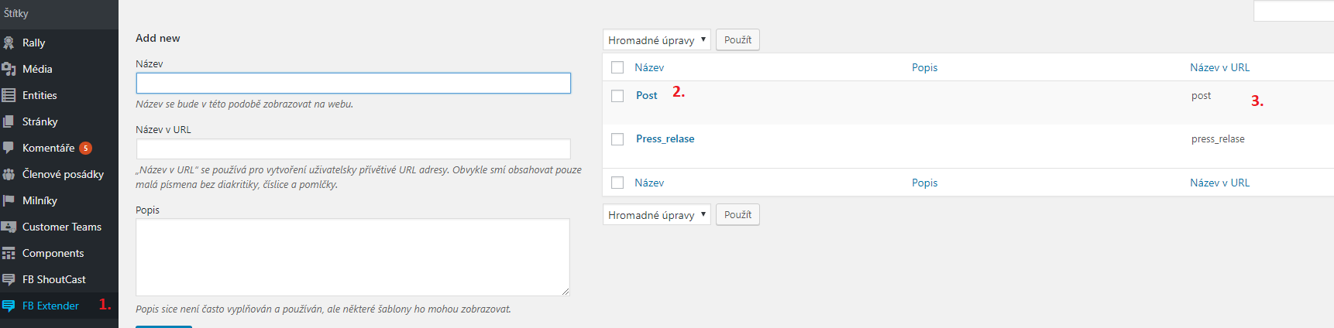Tick the checkbox for Post row
This screenshot has height=328, width=1334.
coord(617,96)
